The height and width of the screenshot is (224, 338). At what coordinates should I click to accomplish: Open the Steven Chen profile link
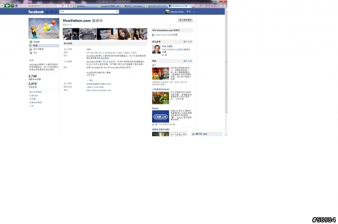pos(177,12)
